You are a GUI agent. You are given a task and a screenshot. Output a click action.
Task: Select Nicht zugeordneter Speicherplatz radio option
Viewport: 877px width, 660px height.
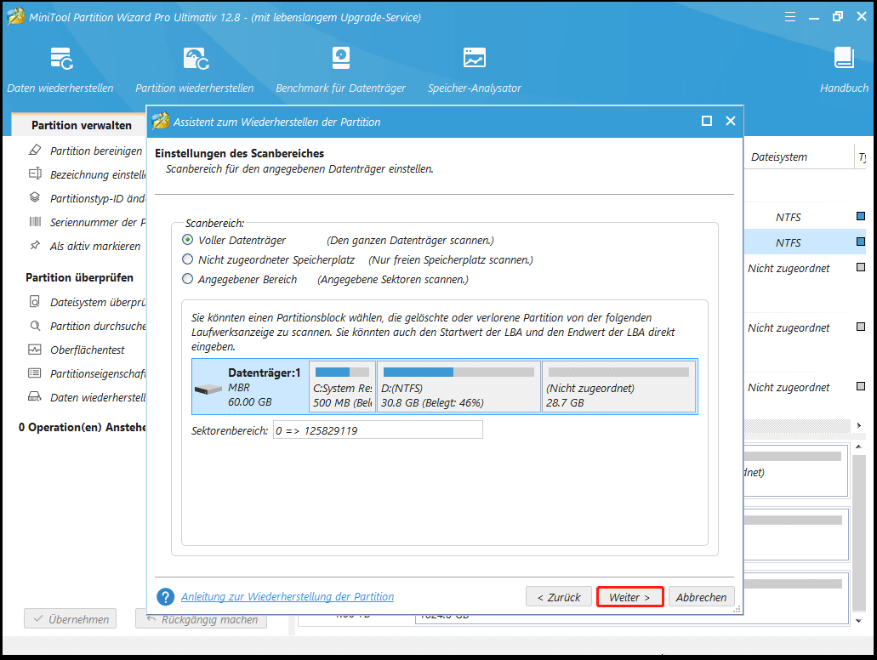pos(188,259)
